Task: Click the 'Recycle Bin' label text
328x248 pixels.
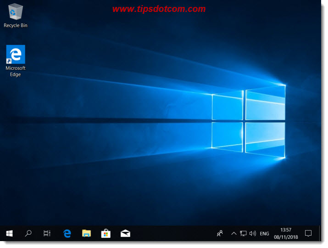Action: click(x=16, y=25)
